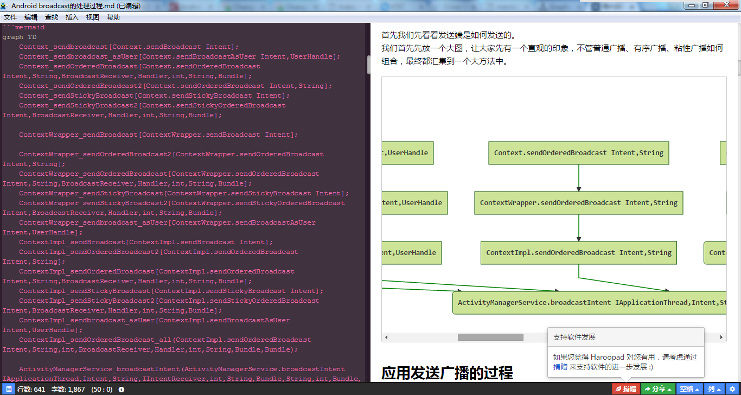This screenshot has height=395, width=741.
Task: Open the 空格 indentation dropdown
Action: click(690, 389)
